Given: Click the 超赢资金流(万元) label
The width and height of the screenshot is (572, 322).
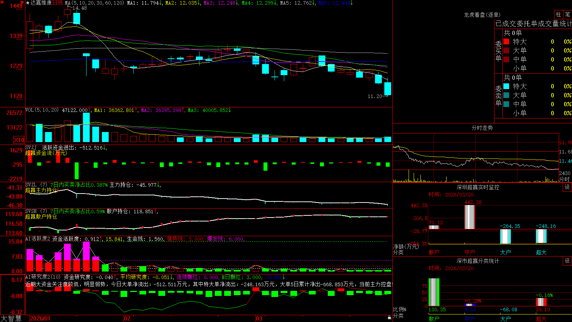Looking at the screenshot, I should pos(46,153).
